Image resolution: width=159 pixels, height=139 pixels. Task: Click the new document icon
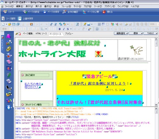point(3,24)
